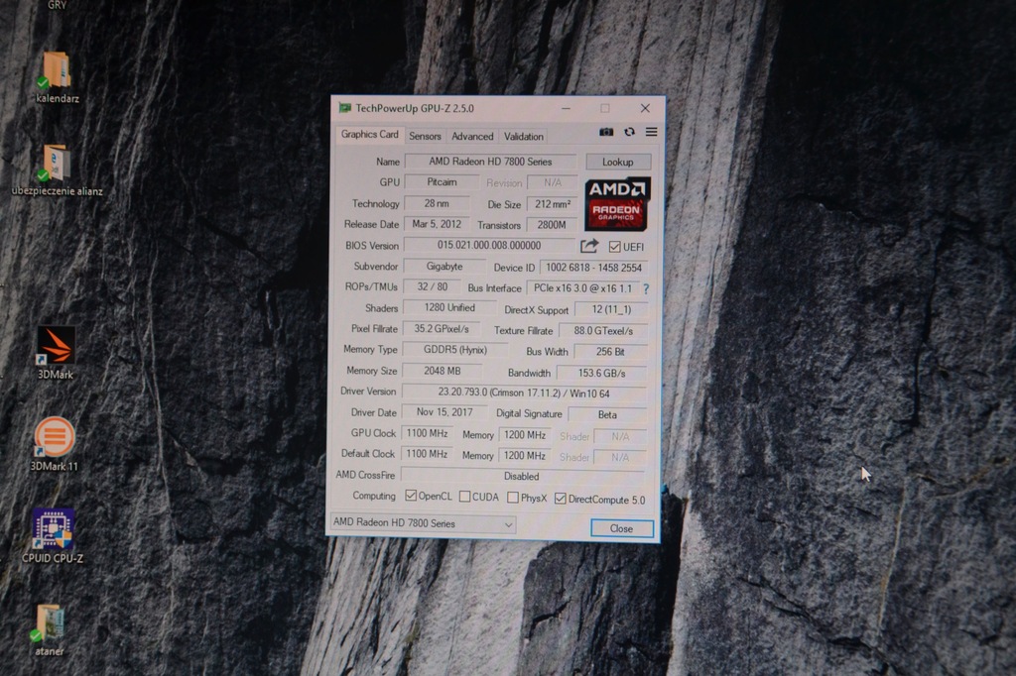Click the Memory Type value GDDR5 (Hynix)
The width and height of the screenshot is (1016, 676).
point(454,350)
